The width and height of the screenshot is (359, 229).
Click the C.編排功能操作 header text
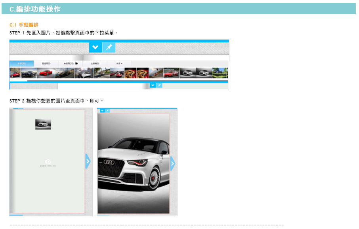pyautogui.click(x=35, y=9)
